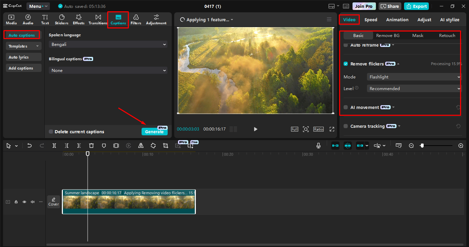Open the Media panel
This screenshot has width=469, height=247.
(x=11, y=19)
